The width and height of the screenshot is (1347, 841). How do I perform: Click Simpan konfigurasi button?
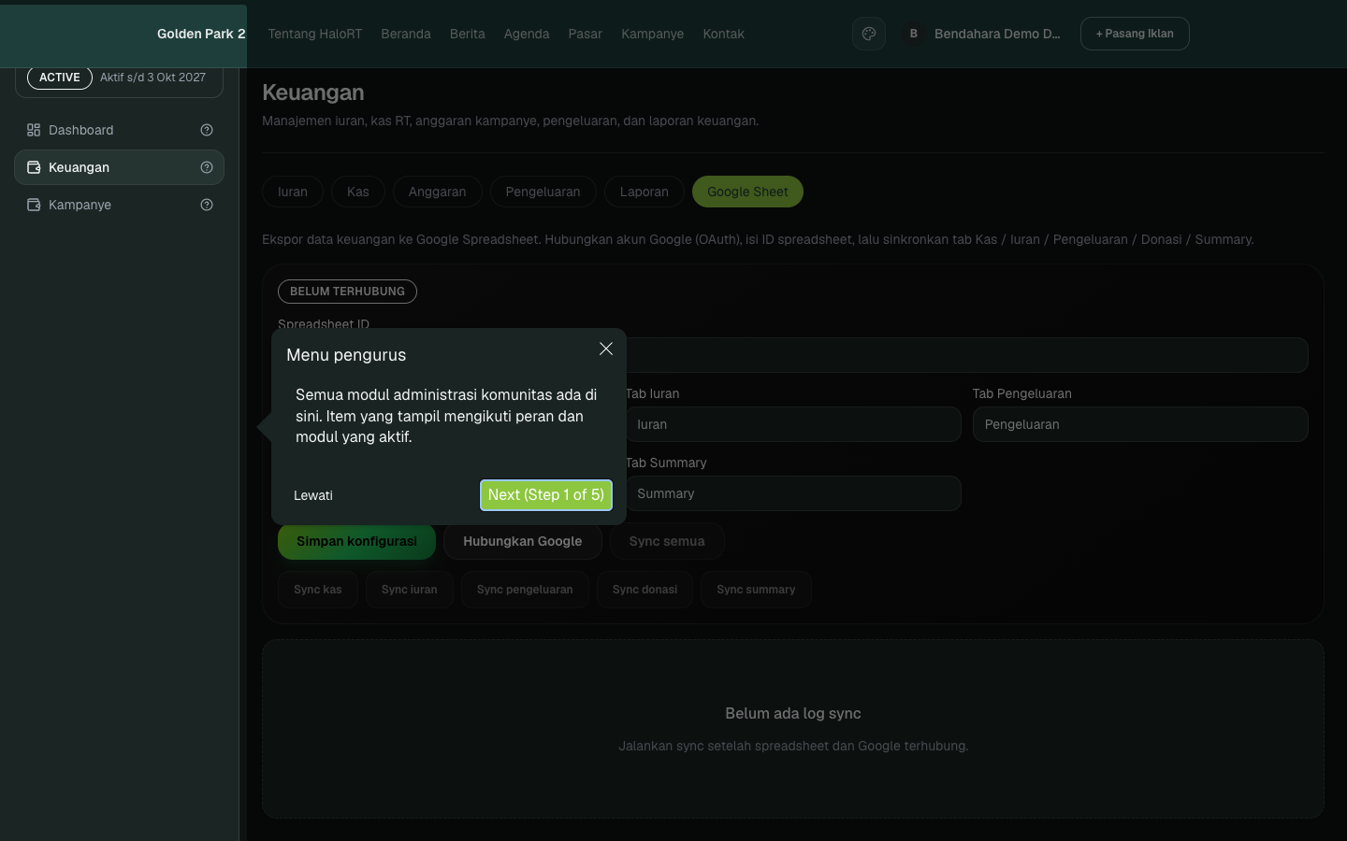tap(356, 541)
